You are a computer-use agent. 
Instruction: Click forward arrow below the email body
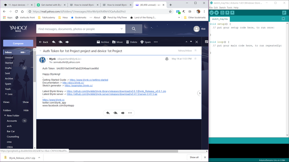click(123, 113)
